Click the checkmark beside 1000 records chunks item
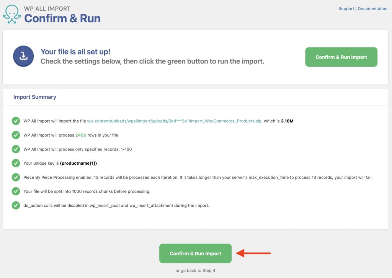This screenshot has width=392, height=278. (16, 190)
